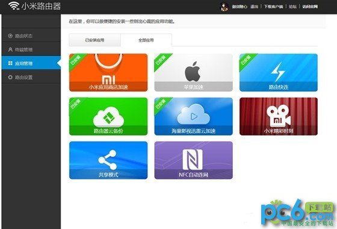Go to 路由状态 in sidebar
This screenshot has width=337, height=229.
click(31, 36)
